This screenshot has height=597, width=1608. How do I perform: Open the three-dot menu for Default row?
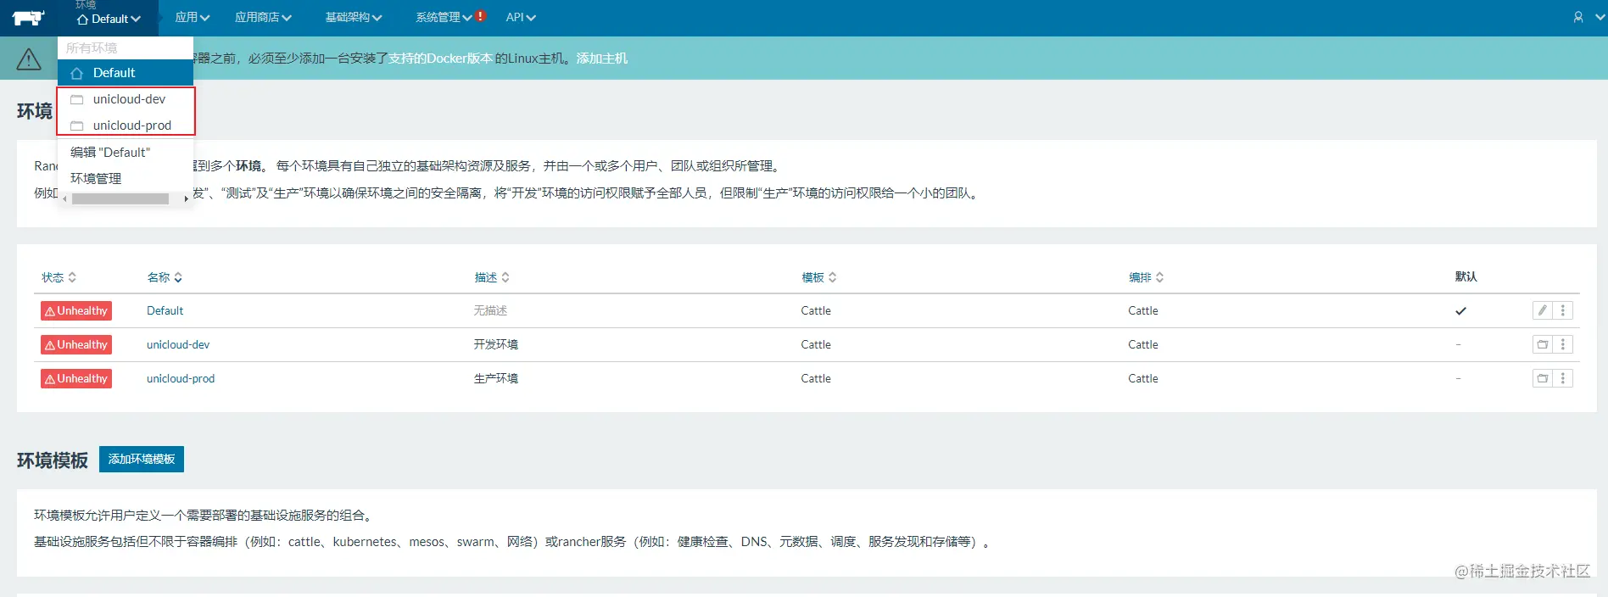tap(1563, 310)
